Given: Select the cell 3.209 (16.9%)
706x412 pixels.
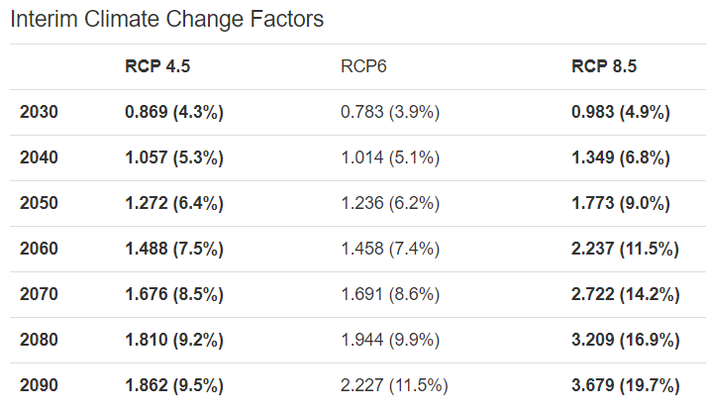Looking at the screenshot, I should [x=626, y=340].
